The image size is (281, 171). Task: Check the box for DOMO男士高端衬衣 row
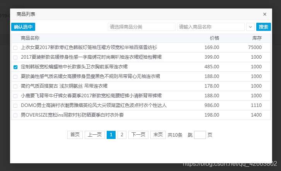coord(15,106)
